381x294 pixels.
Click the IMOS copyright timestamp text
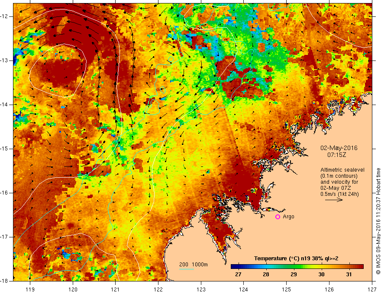(378, 221)
